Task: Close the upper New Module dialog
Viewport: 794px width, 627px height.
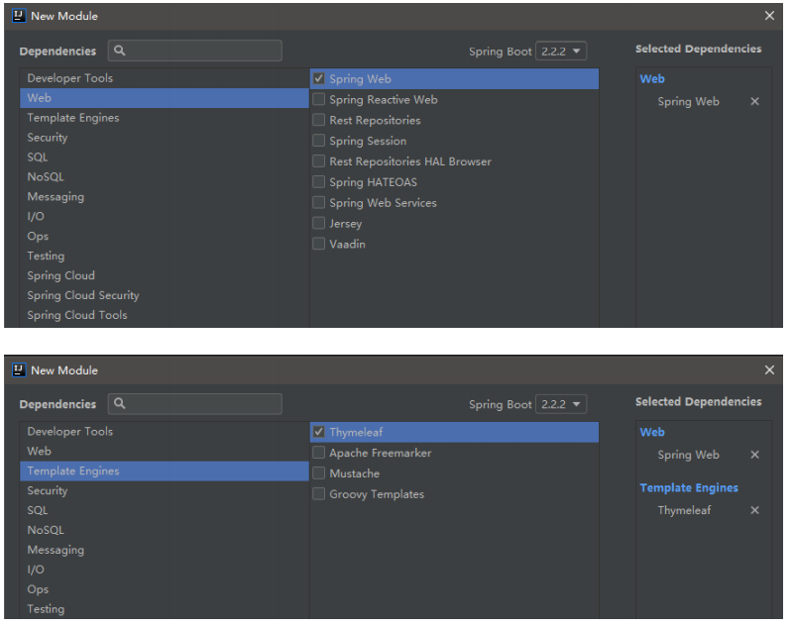Action: [769, 16]
